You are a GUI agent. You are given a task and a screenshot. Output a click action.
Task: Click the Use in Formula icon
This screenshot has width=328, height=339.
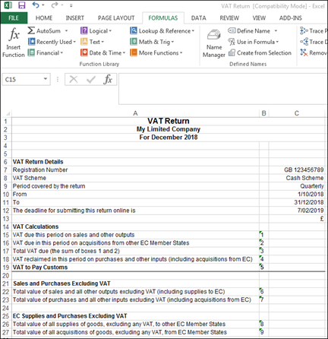tap(232, 42)
